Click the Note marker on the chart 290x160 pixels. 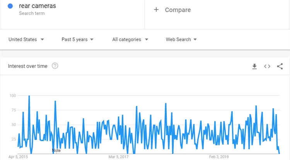pos(56,150)
